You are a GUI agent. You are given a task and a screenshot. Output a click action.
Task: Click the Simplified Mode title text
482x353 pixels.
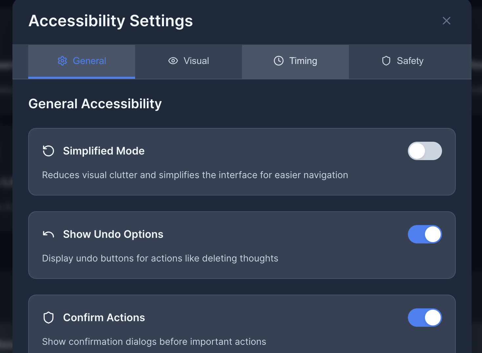(x=104, y=151)
